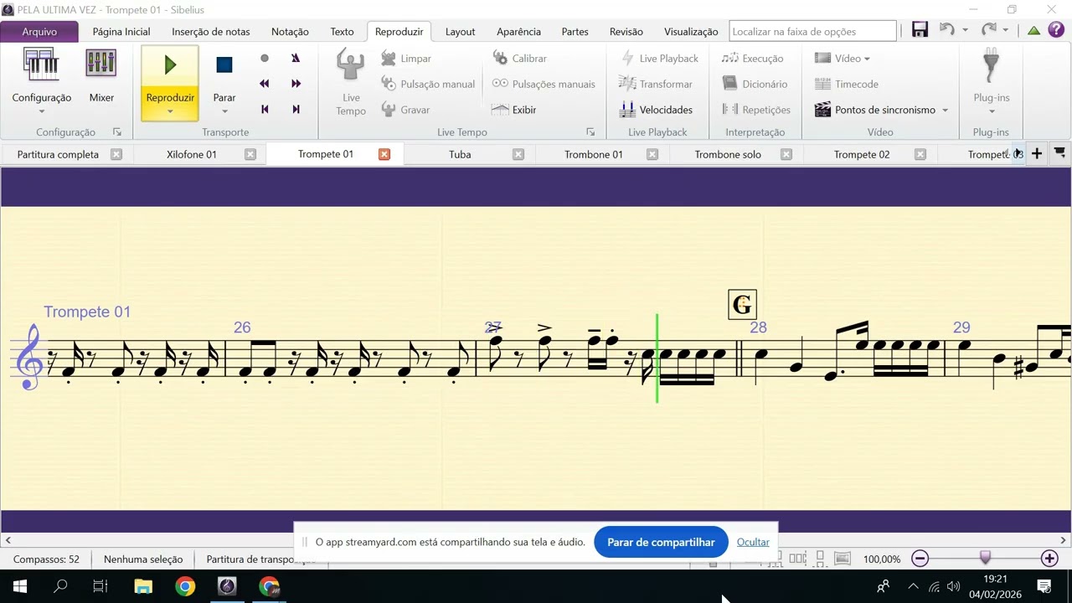The image size is (1072, 603).
Task: Click the Ocultar link
Action: [753, 542]
